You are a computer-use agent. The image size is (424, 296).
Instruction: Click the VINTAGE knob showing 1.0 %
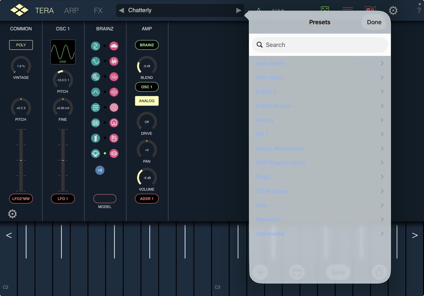[21, 66]
